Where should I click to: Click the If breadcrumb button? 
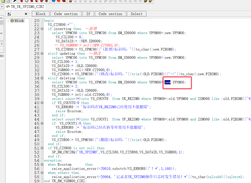pyautogui.click(x=88, y=14)
